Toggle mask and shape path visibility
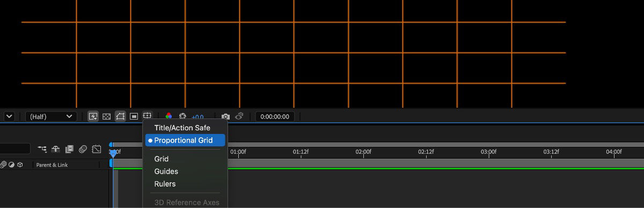644x208 pixels. click(120, 116)
